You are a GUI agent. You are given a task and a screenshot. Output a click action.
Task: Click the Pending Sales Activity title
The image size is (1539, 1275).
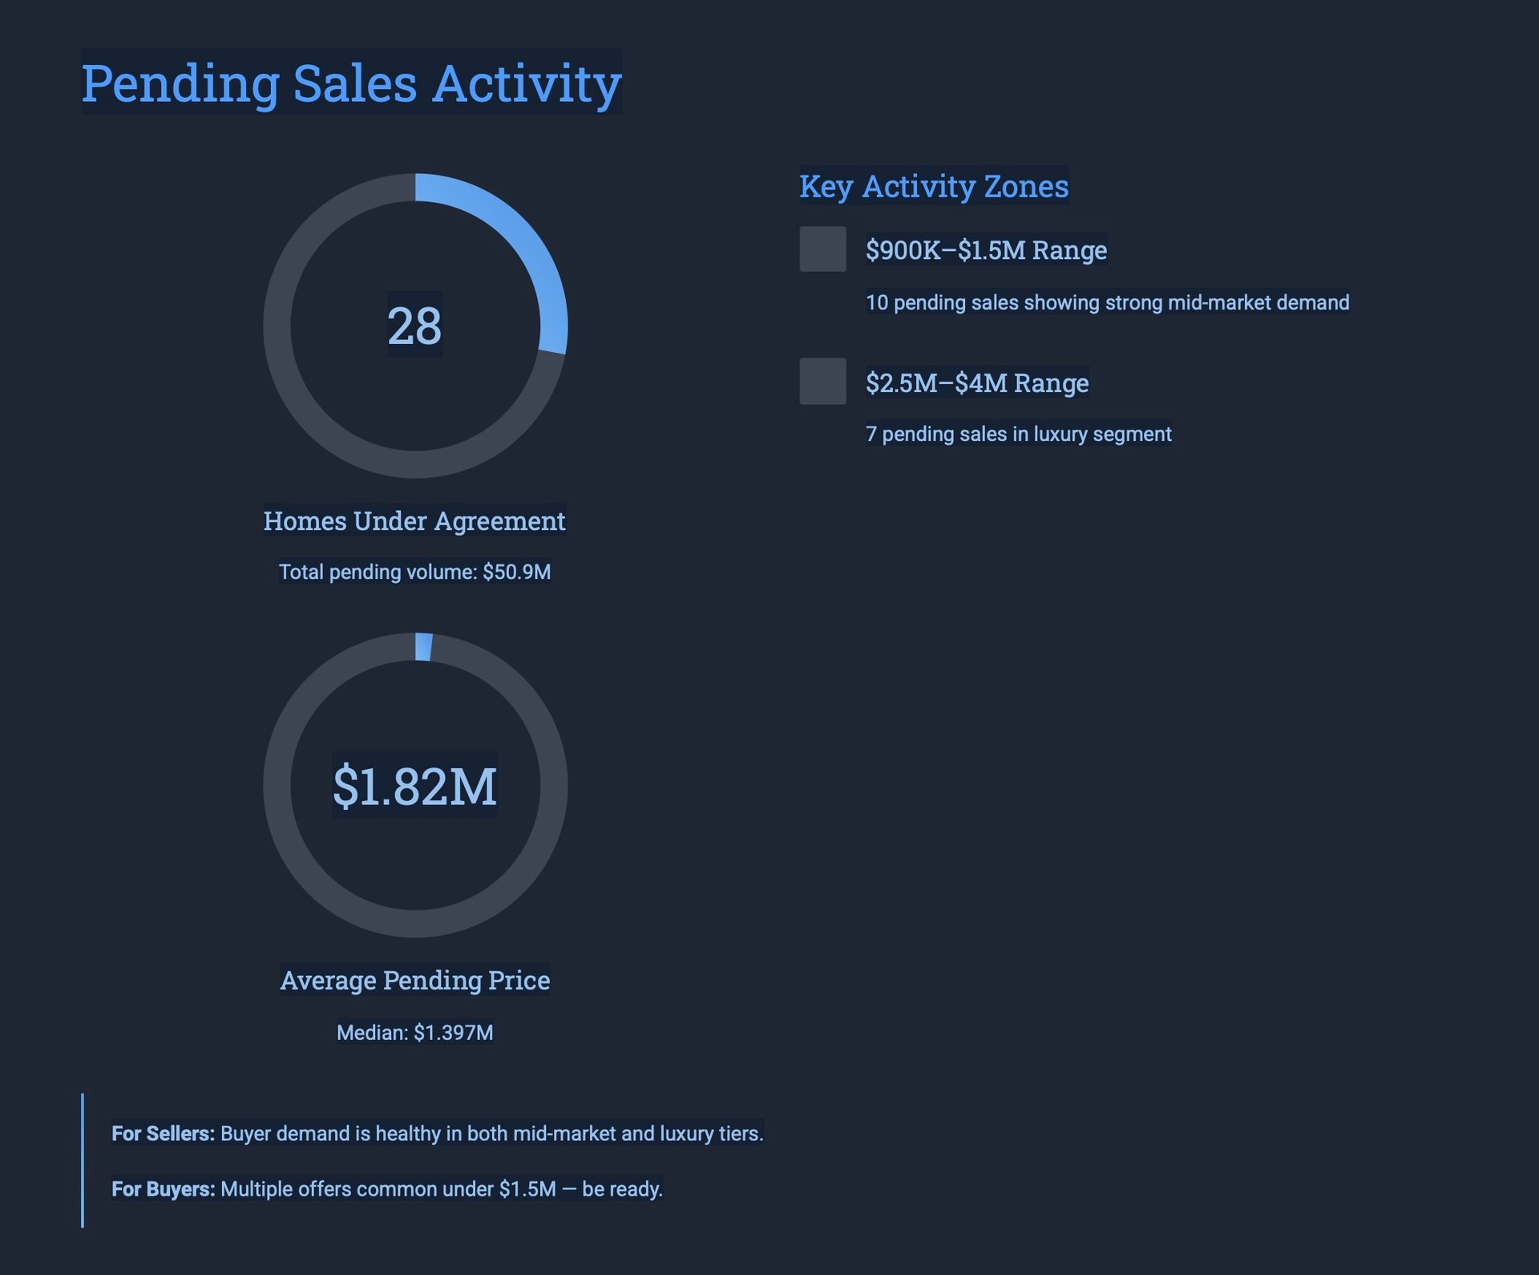[x=351, y=82]
